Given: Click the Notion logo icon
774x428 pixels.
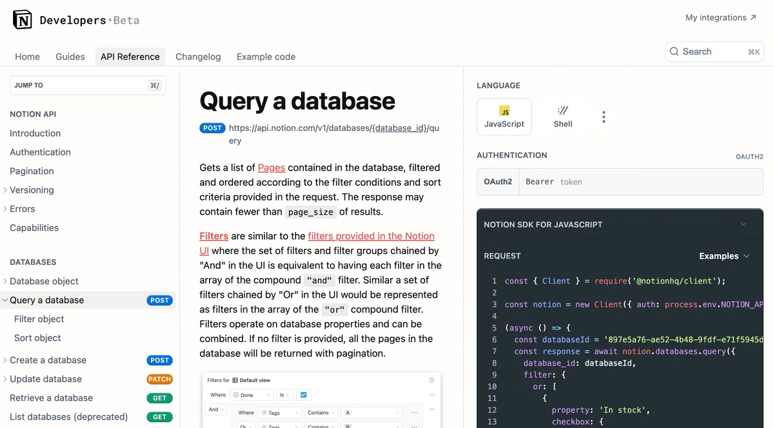Looking at the screenshot, I should 23,20.
